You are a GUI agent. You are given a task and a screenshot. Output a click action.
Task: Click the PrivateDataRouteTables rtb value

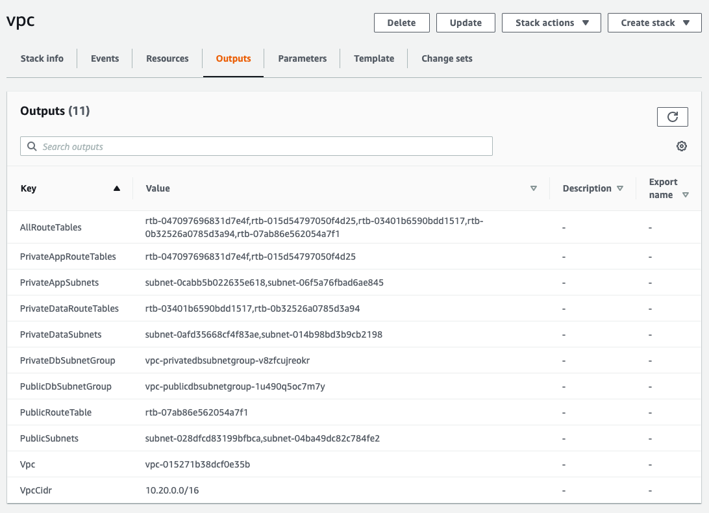click(x=253, y=308)
